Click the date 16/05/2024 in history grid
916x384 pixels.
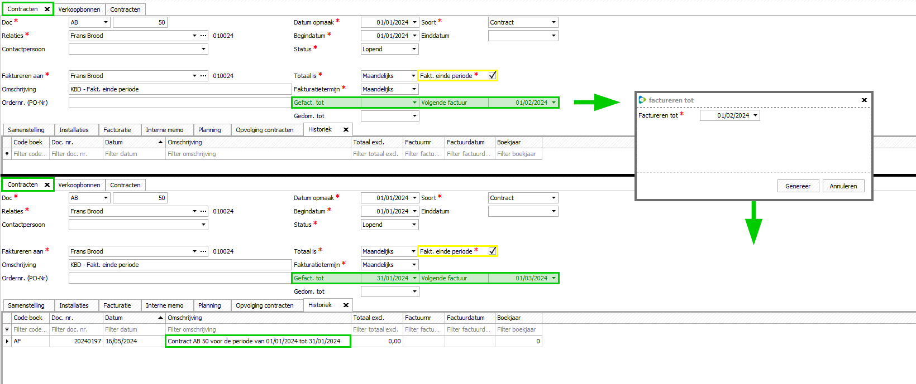[121, 341]
